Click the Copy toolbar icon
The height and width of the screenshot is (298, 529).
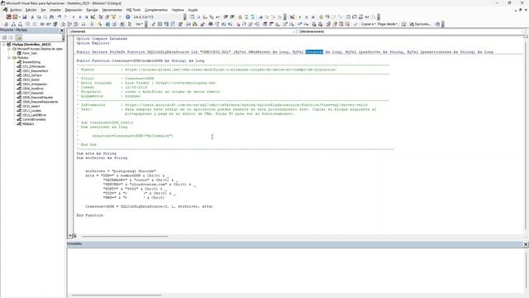click(39, 17)
